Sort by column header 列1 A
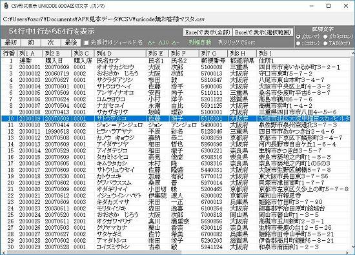Image resolution: width=355 pixels, height=255 pixels. coord(30,54)
